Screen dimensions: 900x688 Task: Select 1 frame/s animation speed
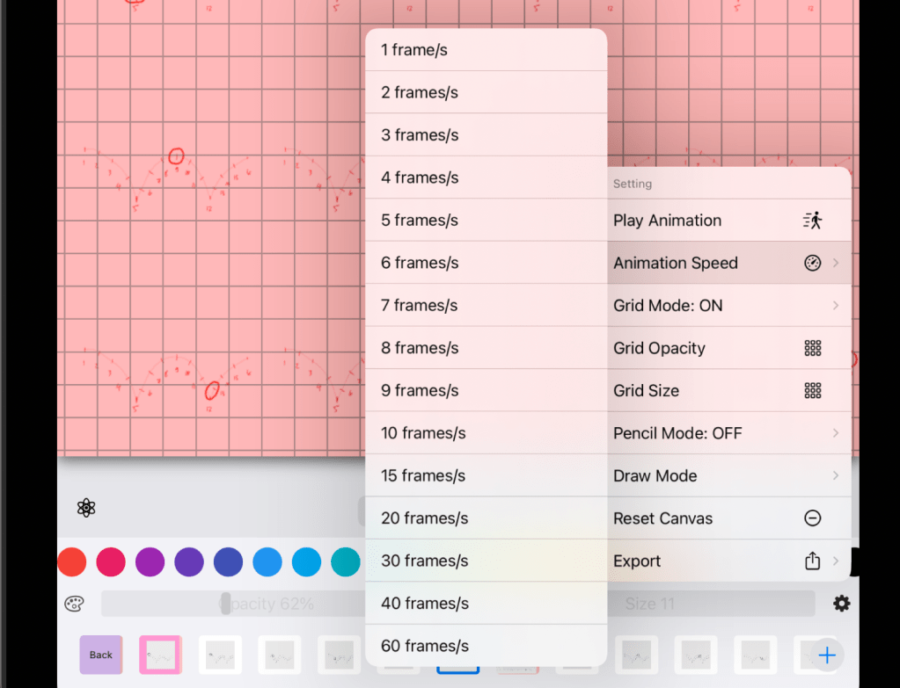pos(486,50)
